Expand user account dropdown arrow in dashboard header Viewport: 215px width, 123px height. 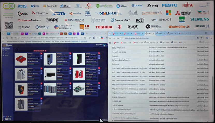[107, 45]
